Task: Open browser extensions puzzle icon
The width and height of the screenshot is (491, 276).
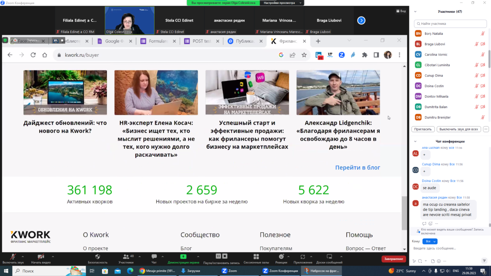Action: [365, 55]
